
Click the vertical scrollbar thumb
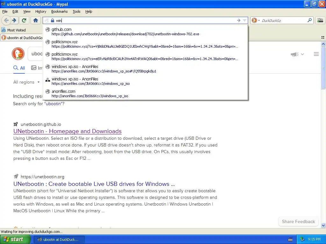[323, 68]
